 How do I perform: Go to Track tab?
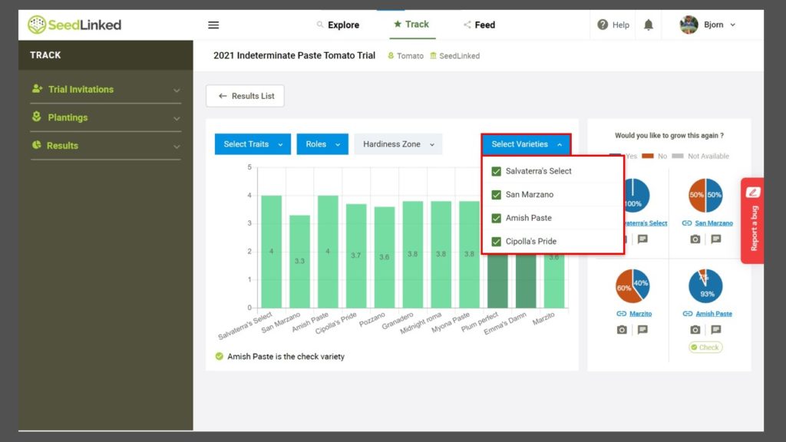[x=411, y=24]
